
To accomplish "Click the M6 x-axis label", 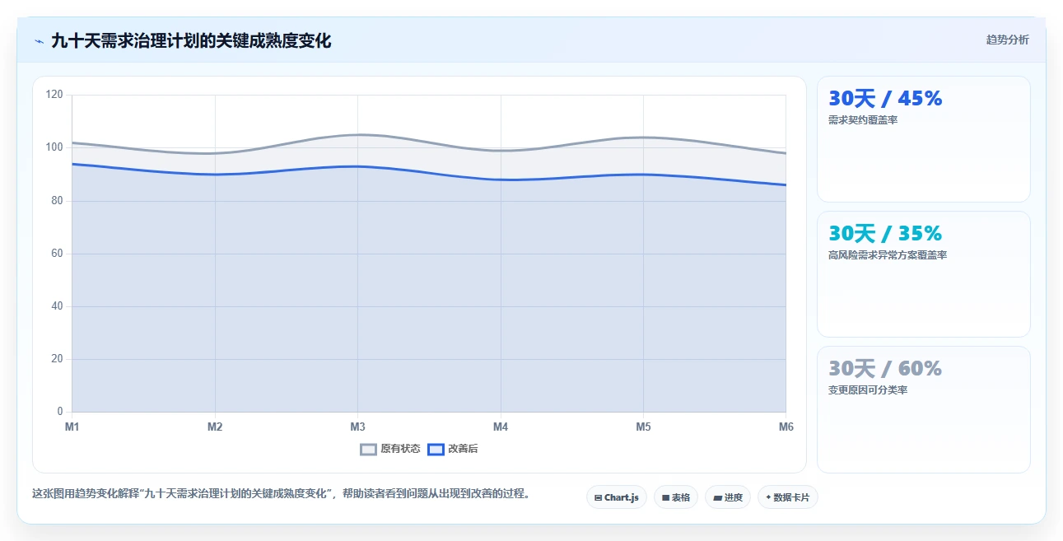I will [x=786, y=427].
